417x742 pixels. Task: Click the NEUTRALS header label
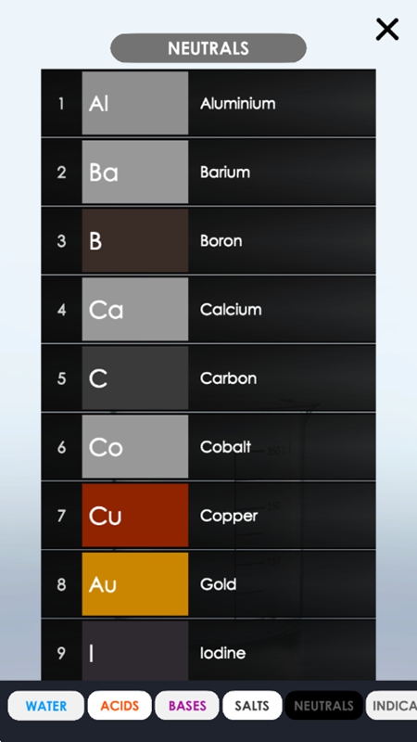tap(208, 48)
